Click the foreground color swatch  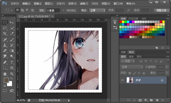pyautogui.click(x=6, y=80)
